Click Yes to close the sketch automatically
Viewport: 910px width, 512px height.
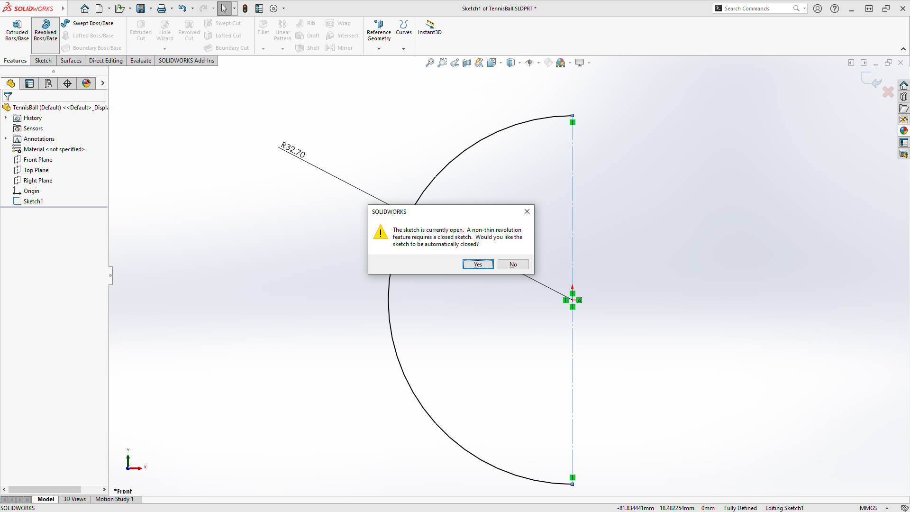coord(478,264)
